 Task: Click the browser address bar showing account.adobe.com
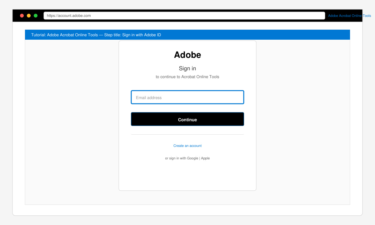(x=184, y=16)
